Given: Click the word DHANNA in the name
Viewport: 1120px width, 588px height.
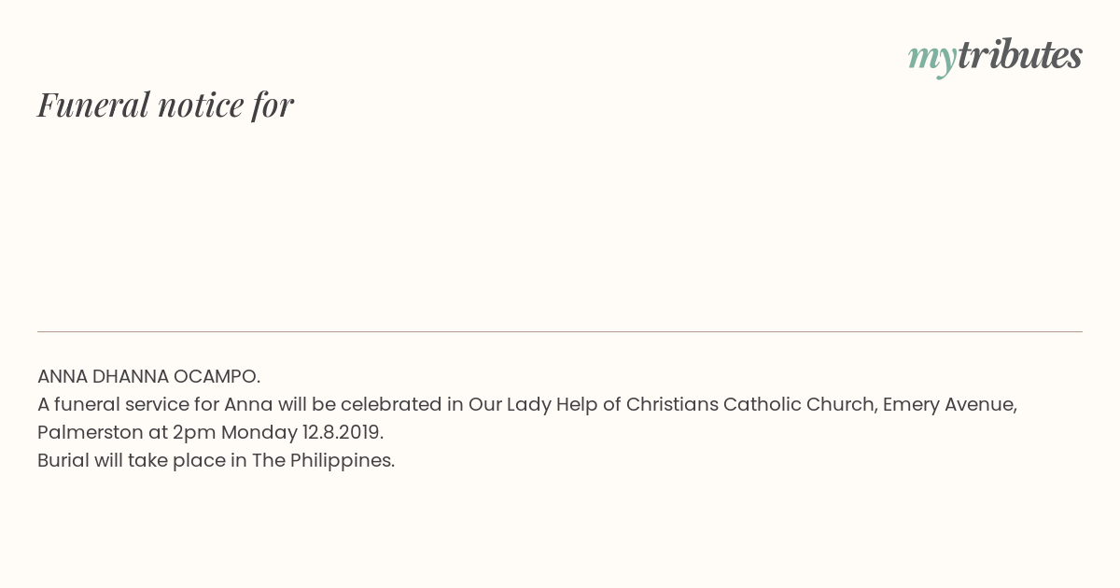Looking at the screenshot, I should tap(130, 376).
